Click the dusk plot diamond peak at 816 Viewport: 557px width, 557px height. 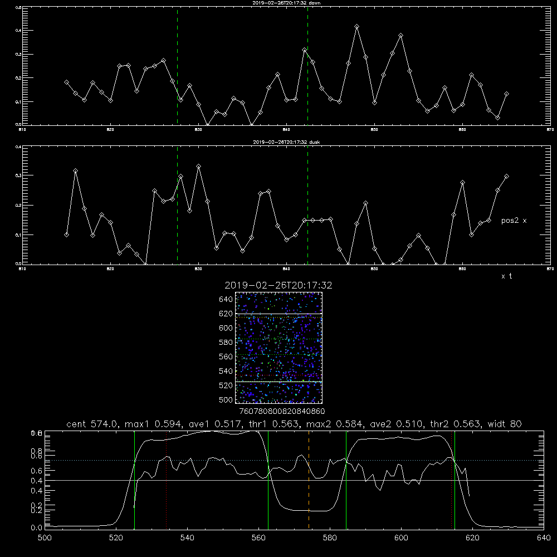pyautogui.click(x=75, y=171)
